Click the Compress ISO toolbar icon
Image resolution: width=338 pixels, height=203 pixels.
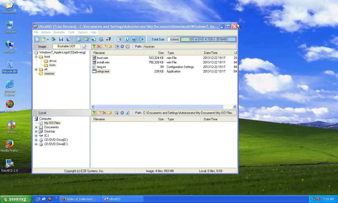pyautogui.click(x=86, y=39)
